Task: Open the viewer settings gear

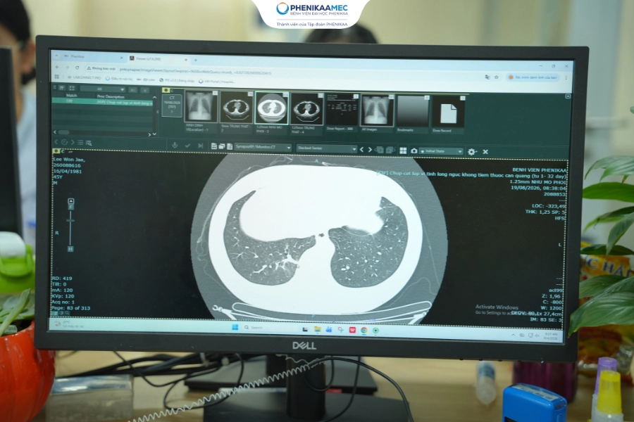Action: [471, 151]
